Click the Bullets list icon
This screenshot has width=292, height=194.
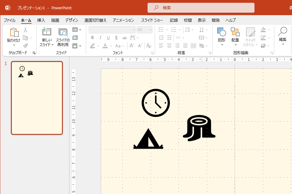[161, 30]
